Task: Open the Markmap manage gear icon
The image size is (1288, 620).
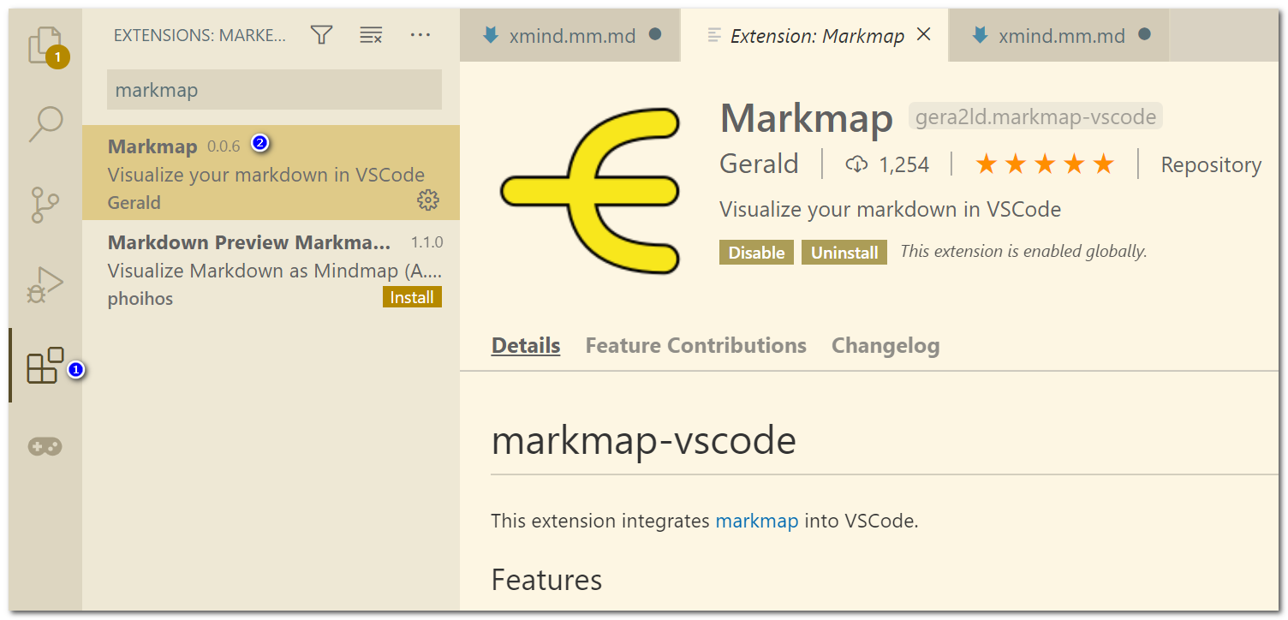Action: click(x=427, y=200)
